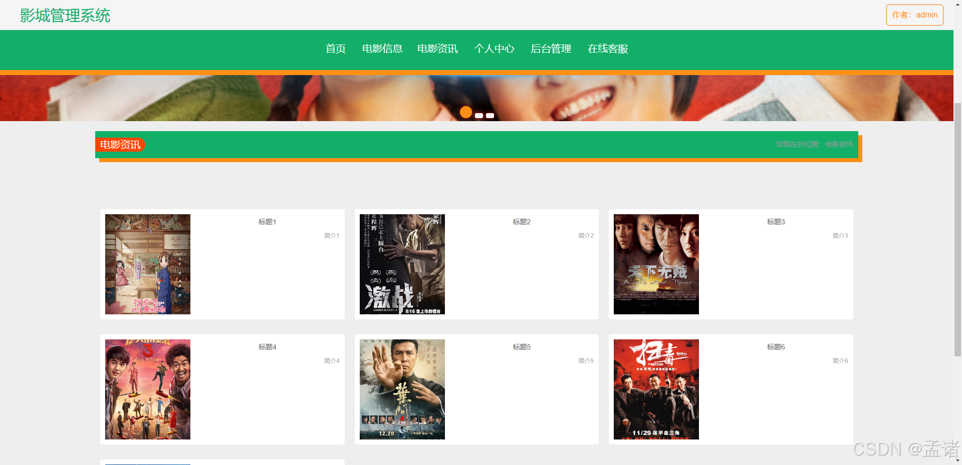Open the 激战 poster thumbnail
962x465 pixels.
pos(402,264)
